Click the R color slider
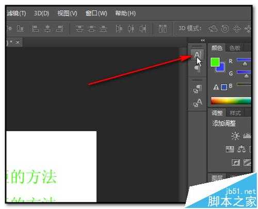This screenshot has height=209, width=258. tap(244, 60)
